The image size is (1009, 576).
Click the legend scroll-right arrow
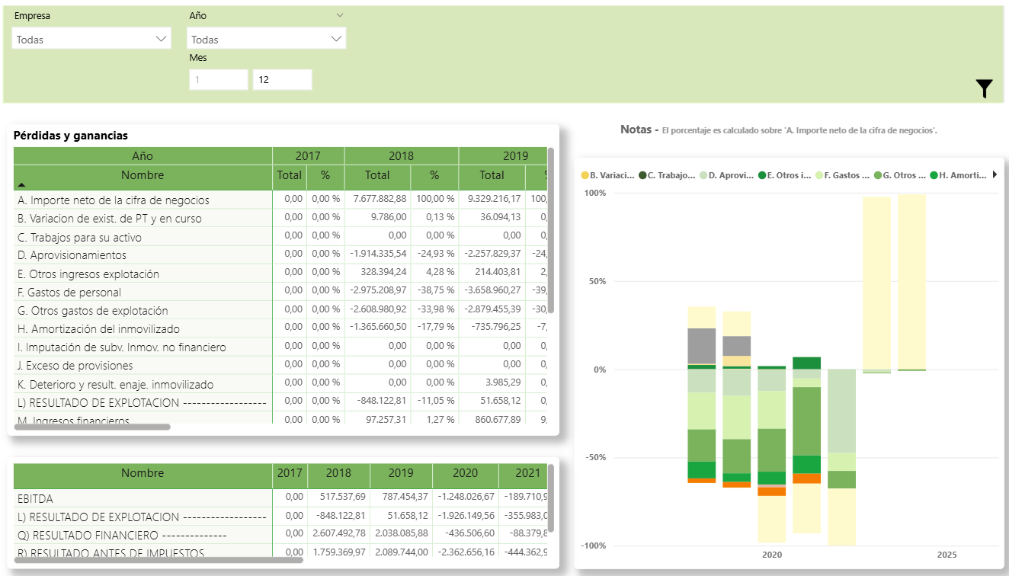(x=995, y=175)
